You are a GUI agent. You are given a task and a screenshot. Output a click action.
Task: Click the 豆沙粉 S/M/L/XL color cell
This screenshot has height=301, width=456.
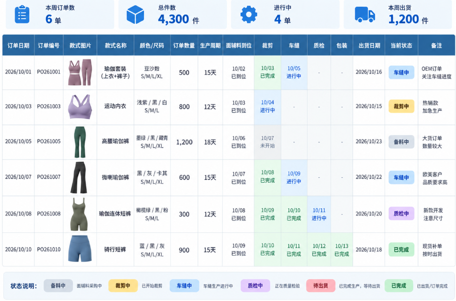click(x=152, y=72)
